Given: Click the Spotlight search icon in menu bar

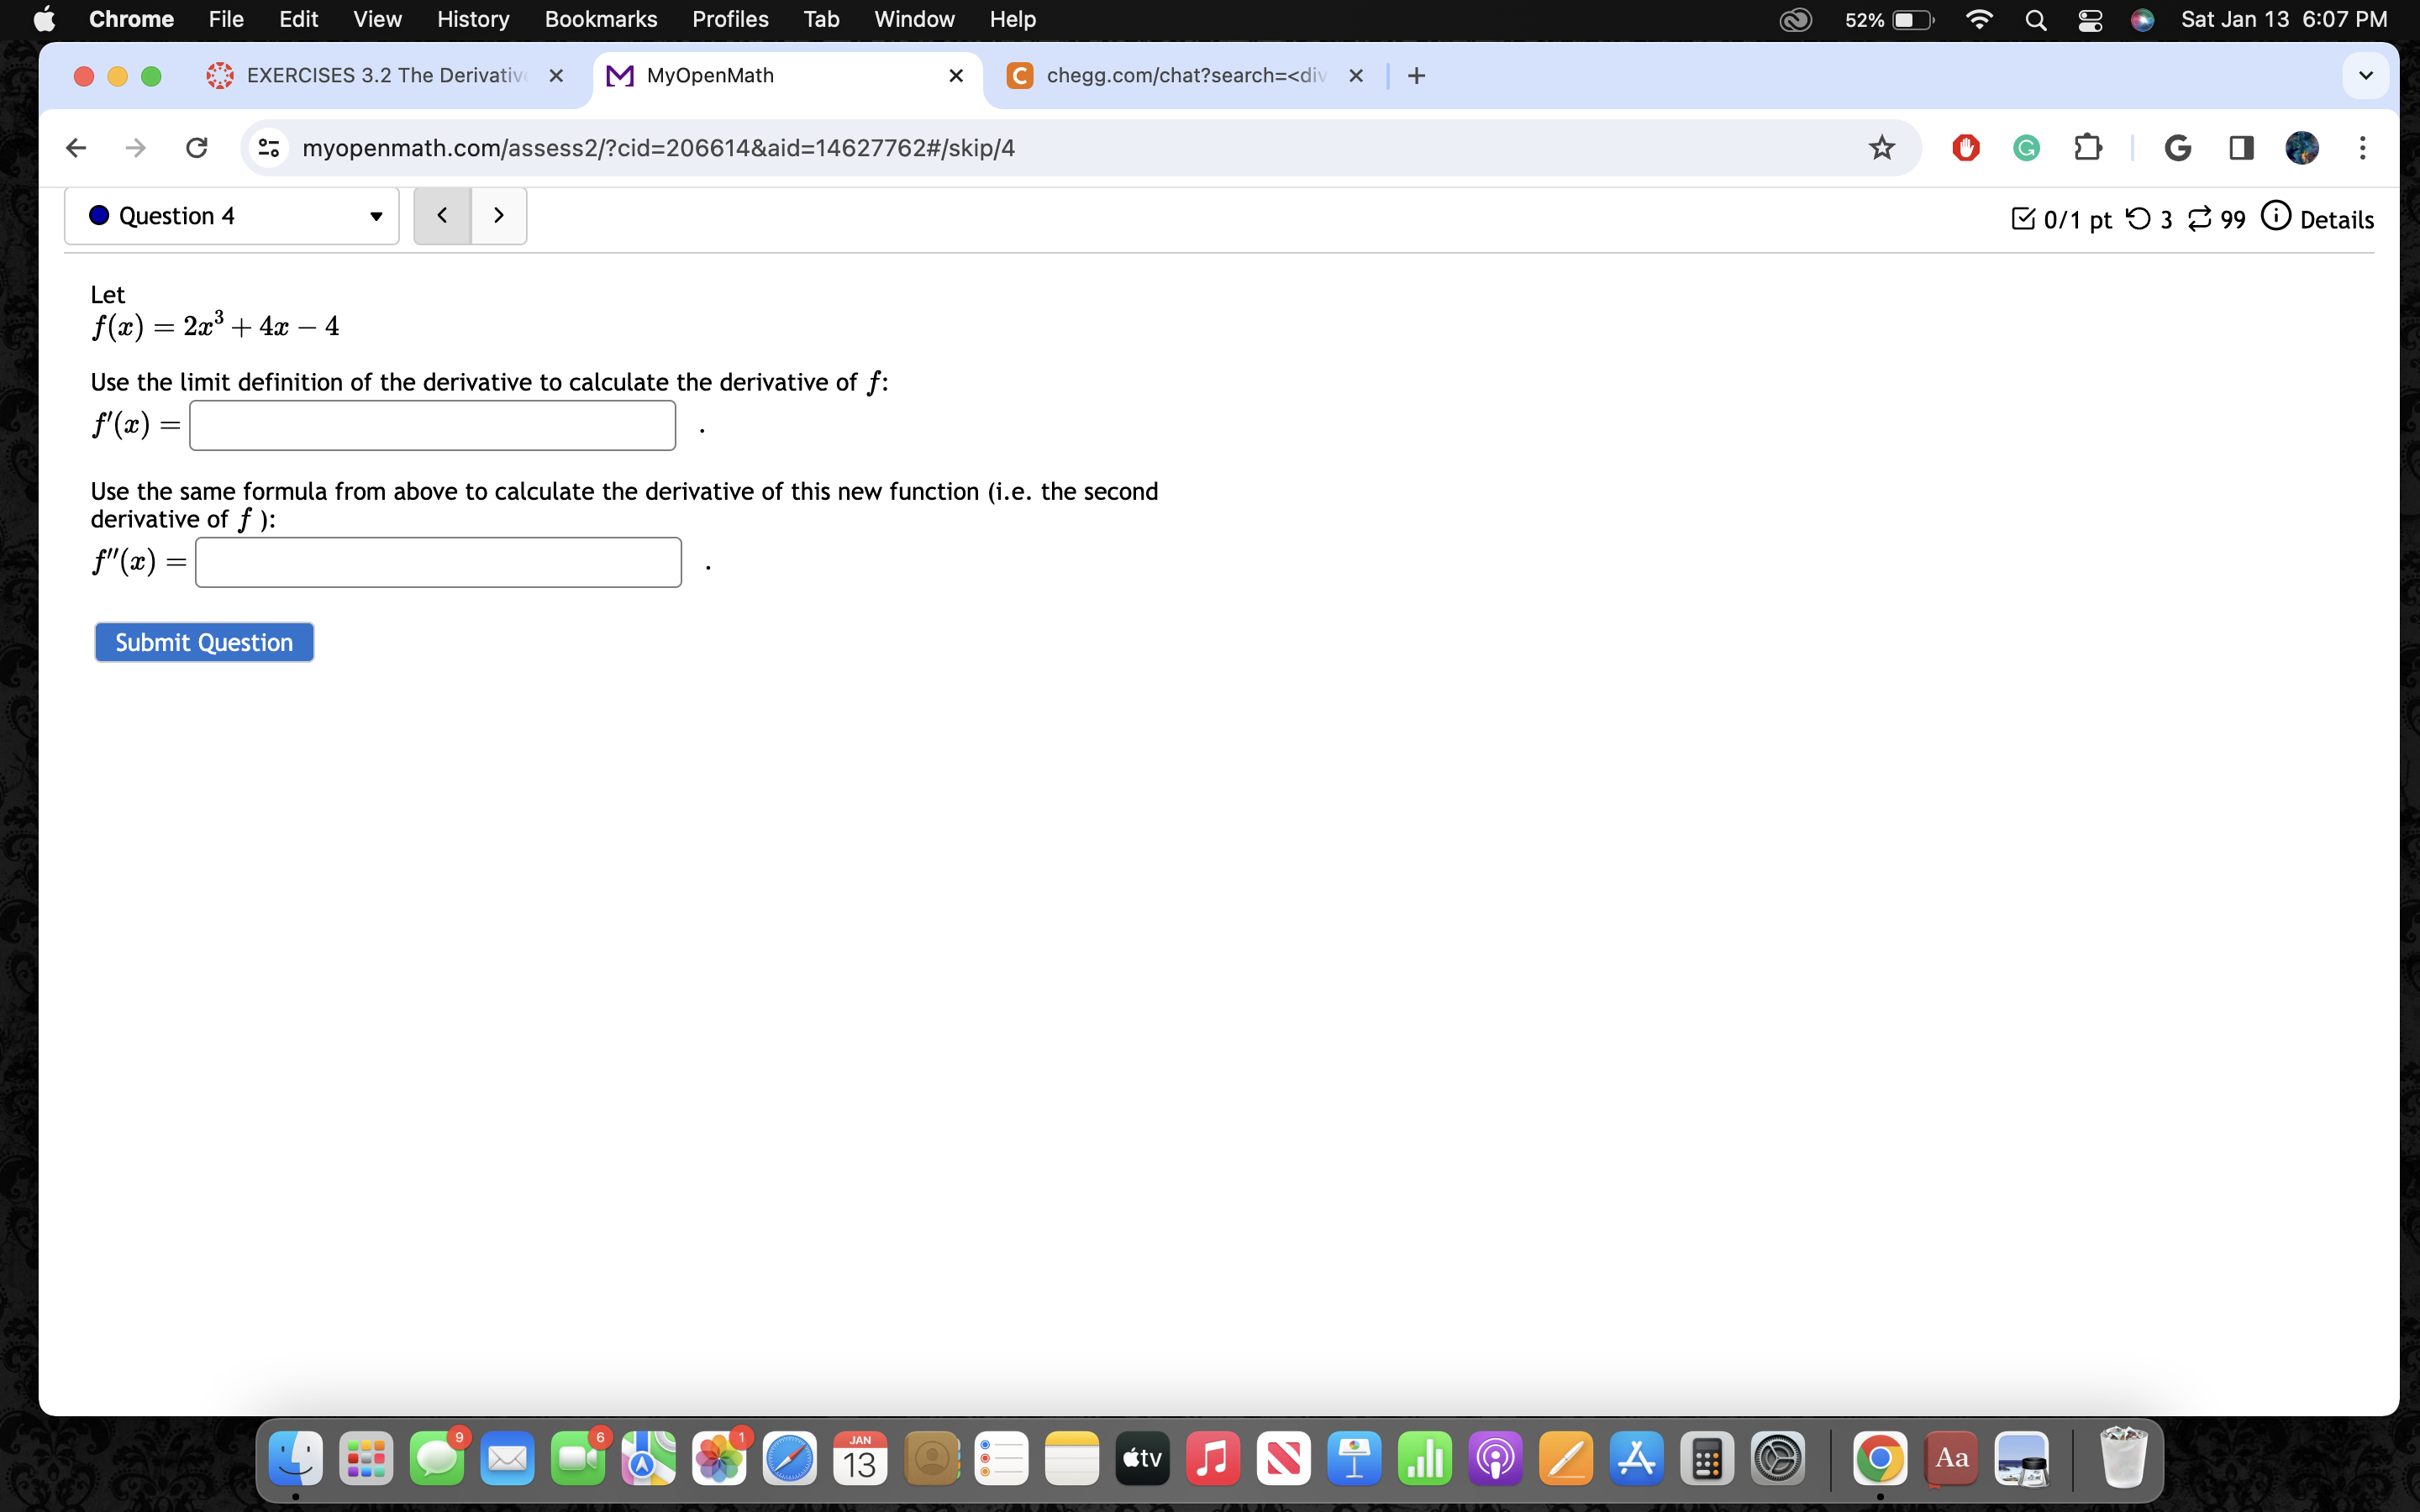Looking at the screenshot, I should tap(2036, 19).
